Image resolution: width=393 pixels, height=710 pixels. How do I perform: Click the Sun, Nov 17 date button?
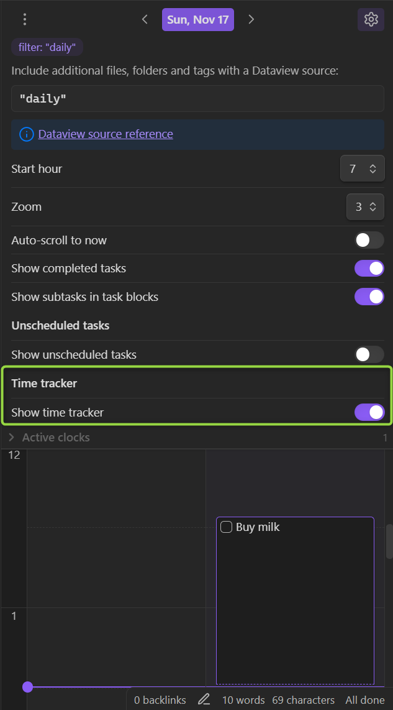(x=198, y=19)
